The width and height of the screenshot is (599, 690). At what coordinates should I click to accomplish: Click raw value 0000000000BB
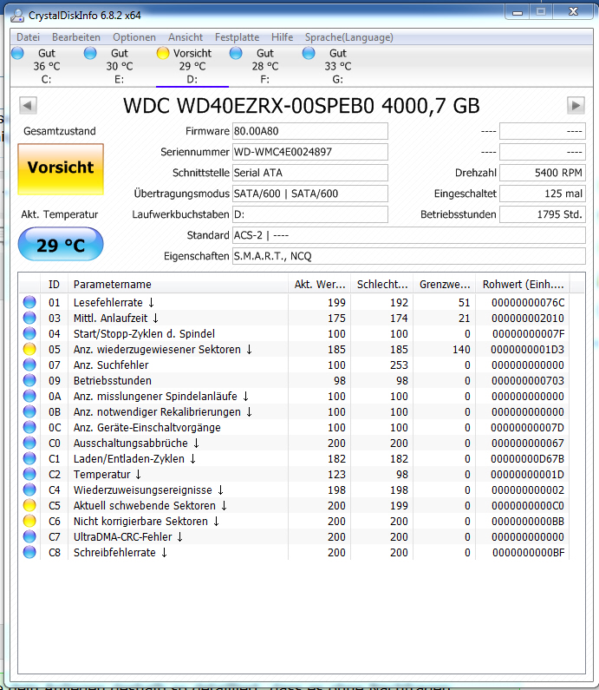(x=527, y=521)
